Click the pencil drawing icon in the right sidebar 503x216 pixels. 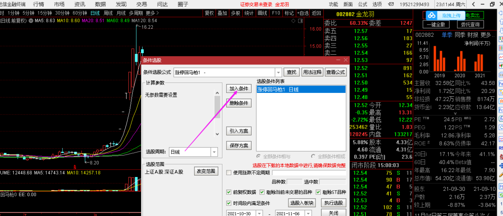pos(501,174)
